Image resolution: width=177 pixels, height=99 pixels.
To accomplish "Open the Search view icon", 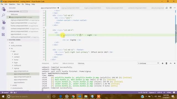I will click(x=3, y=15).
